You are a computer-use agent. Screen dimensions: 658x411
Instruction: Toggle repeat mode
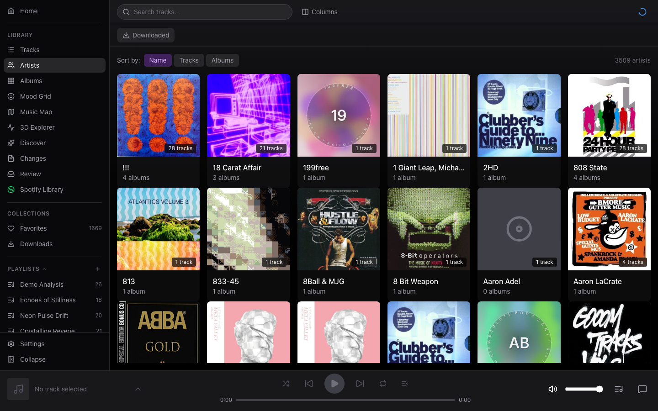pyautogui.click(x=383, y=384)
